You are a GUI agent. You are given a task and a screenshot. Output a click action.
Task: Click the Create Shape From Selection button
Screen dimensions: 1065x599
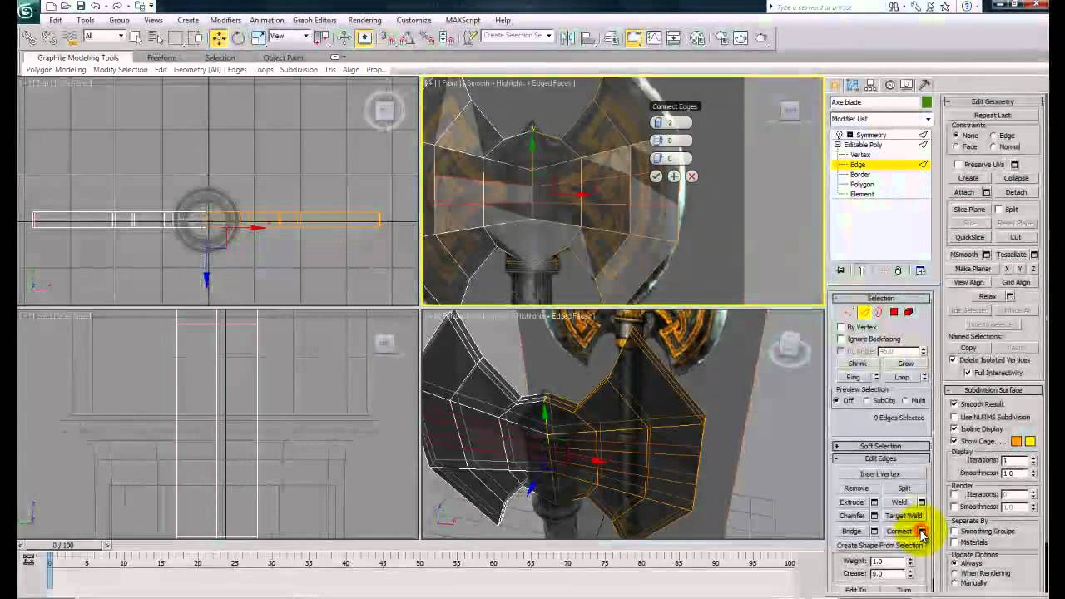pyautogui.click(x=880, y=546)
